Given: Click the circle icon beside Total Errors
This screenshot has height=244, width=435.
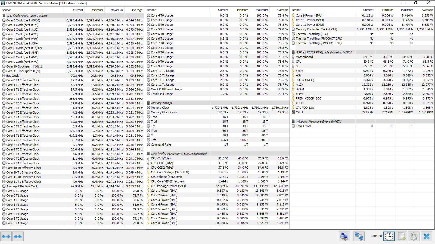Looking at the screenshot, I should click(293, 126).
